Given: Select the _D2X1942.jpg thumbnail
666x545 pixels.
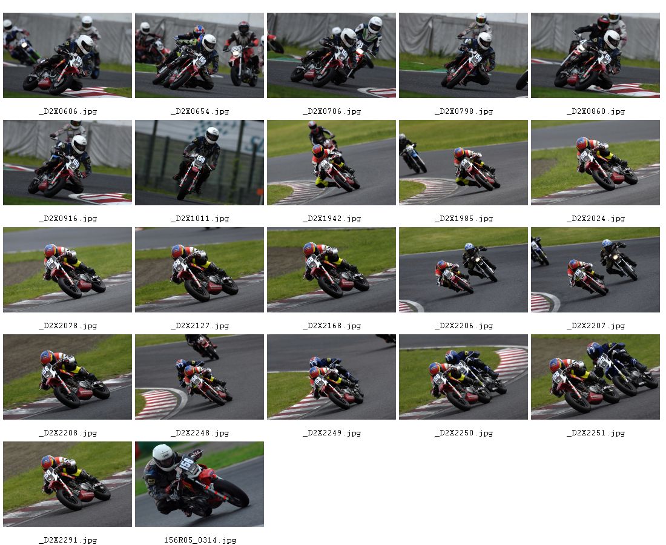Looking at the screenshot, I should coord(331,163).
